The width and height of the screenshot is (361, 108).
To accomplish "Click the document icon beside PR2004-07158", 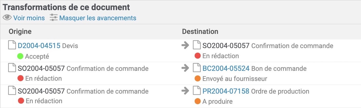I will (197, 91).
